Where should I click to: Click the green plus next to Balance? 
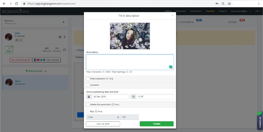[x=64, y=22]
